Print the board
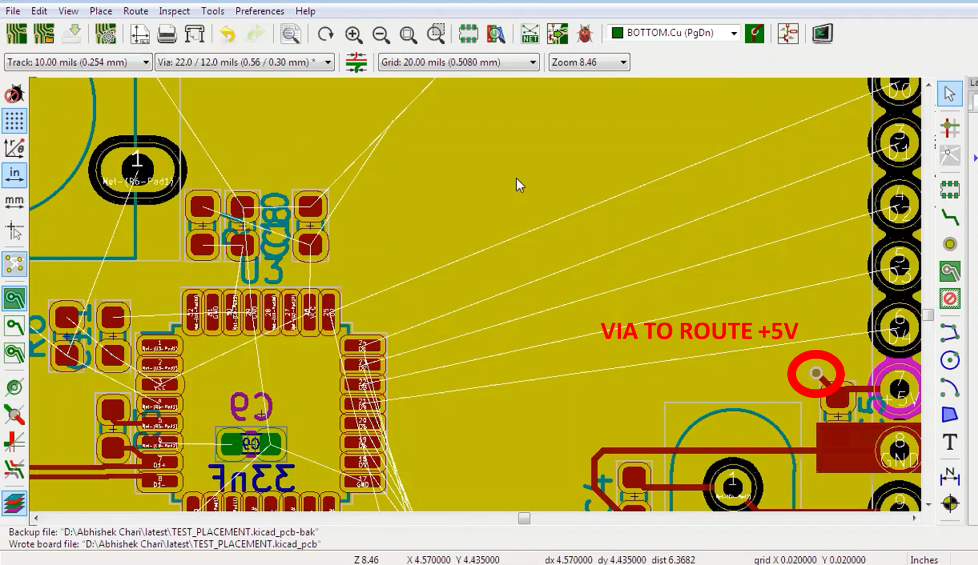 coord(167,34)
